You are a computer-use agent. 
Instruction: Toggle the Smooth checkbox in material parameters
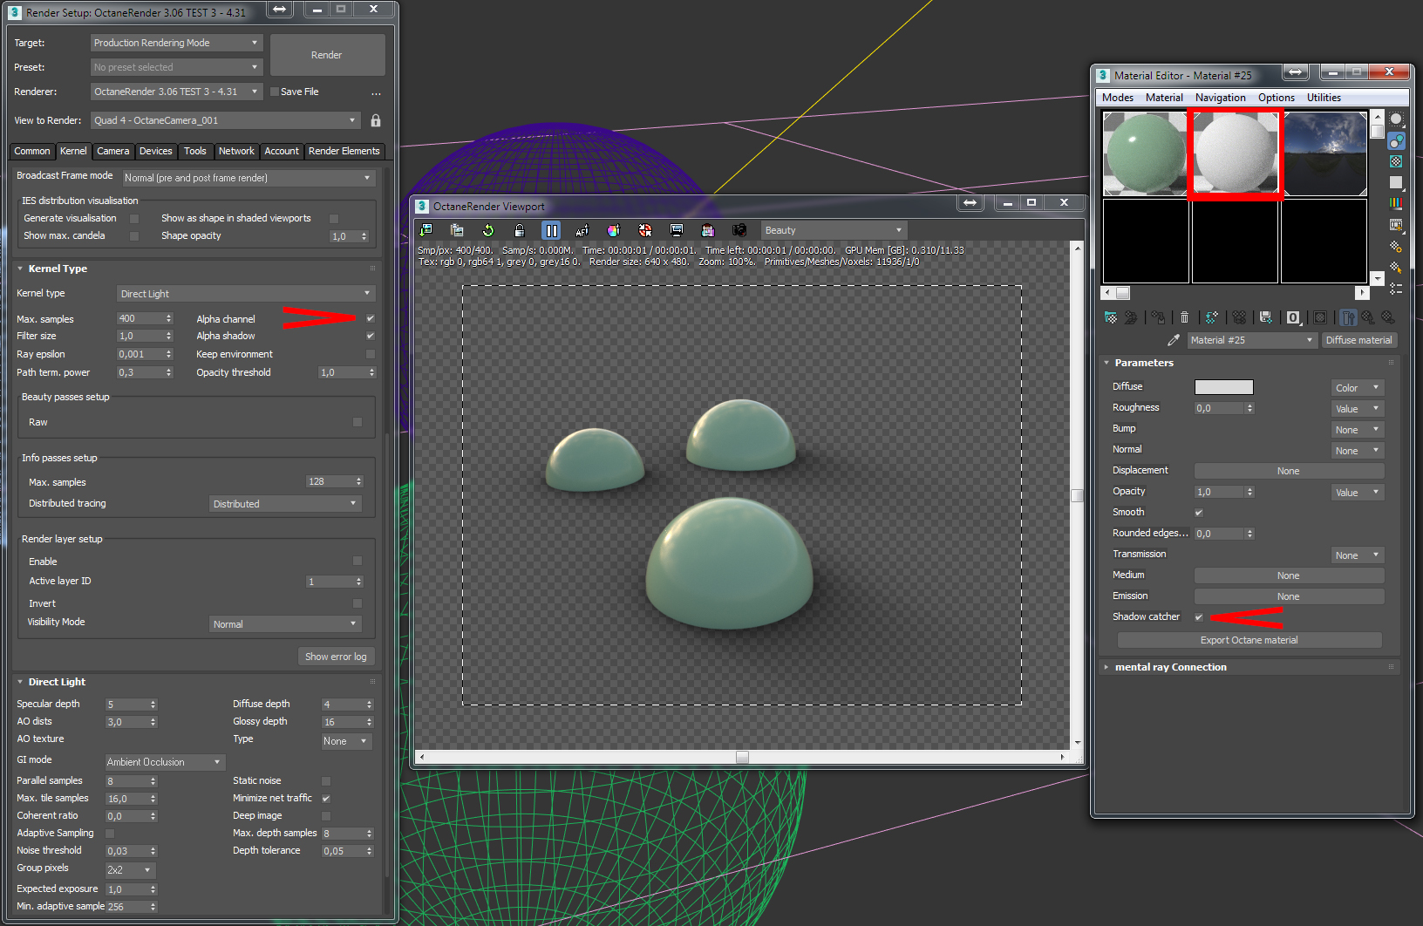point(1199,513)
